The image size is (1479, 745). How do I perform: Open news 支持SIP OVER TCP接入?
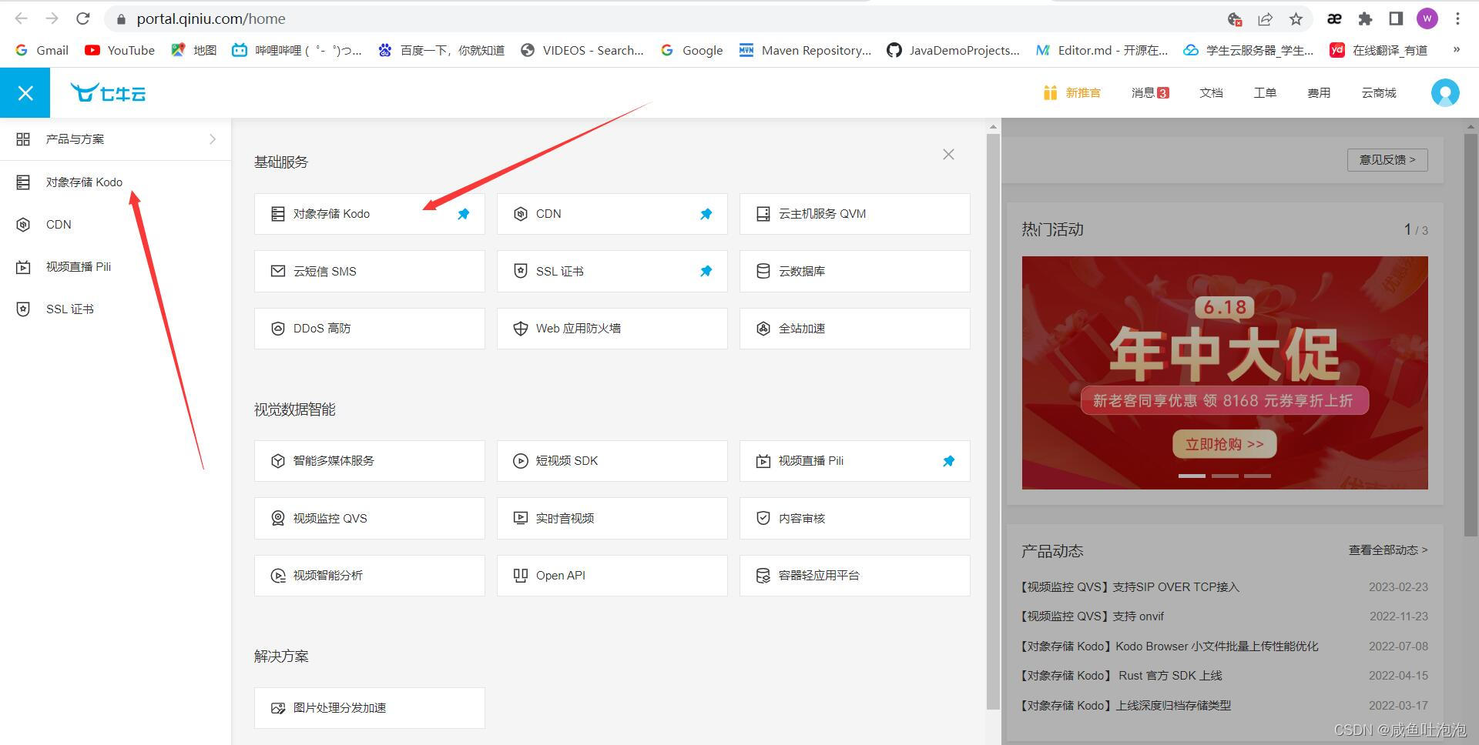1130,587
